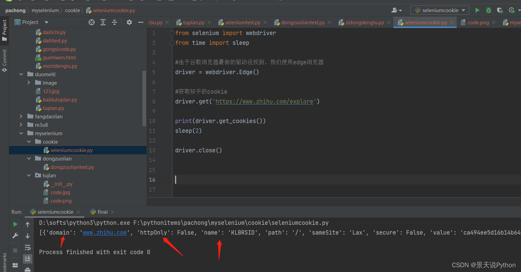Collapse the cookie folder
Viewport: 521px width, 272px height.
pos(29,142)
